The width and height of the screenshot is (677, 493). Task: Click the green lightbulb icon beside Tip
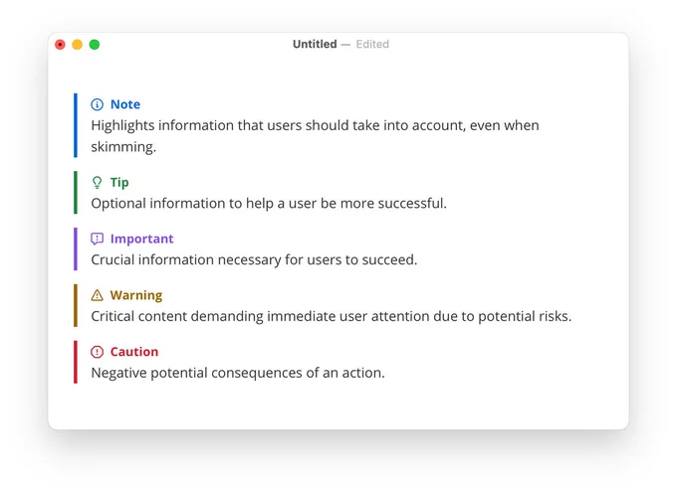pyautogui.click(x=98, y=183)
